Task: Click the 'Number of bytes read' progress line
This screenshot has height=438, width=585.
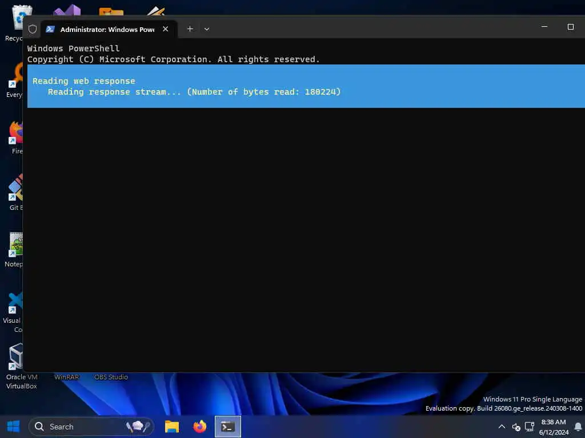Action: 194,92
